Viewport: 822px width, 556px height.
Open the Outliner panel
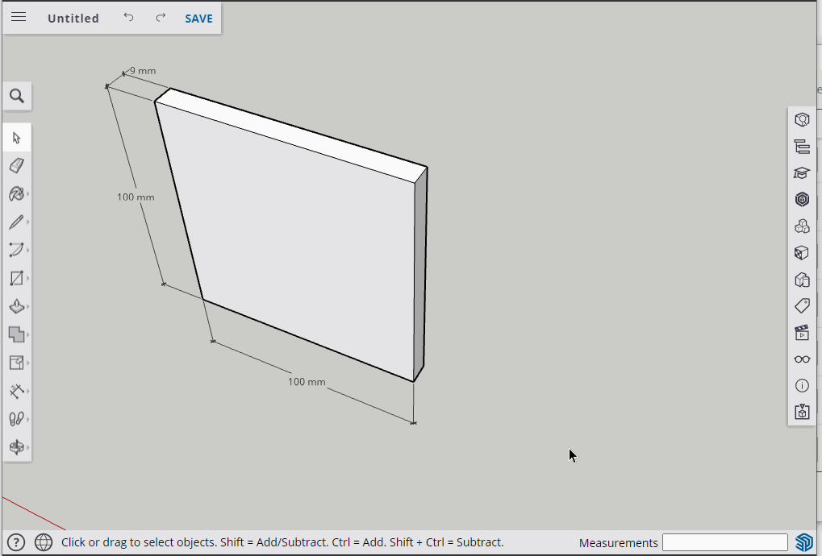[x=802, y=147]
